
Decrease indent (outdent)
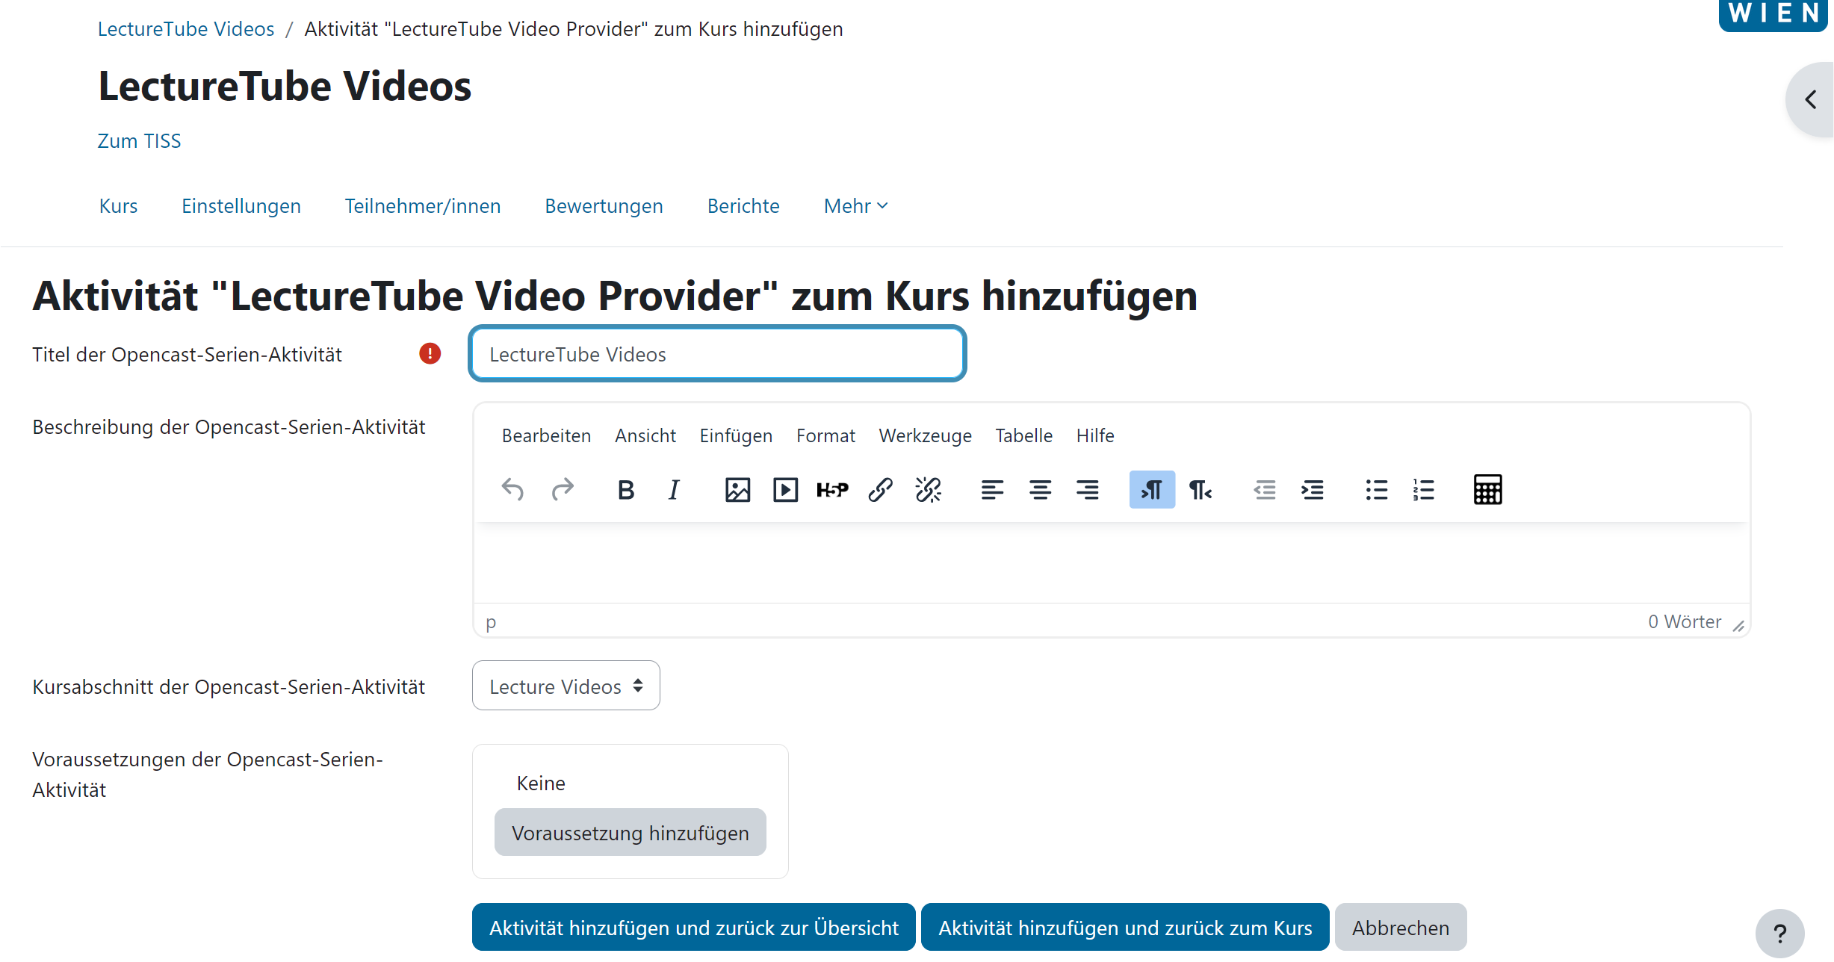point(1264,490)
